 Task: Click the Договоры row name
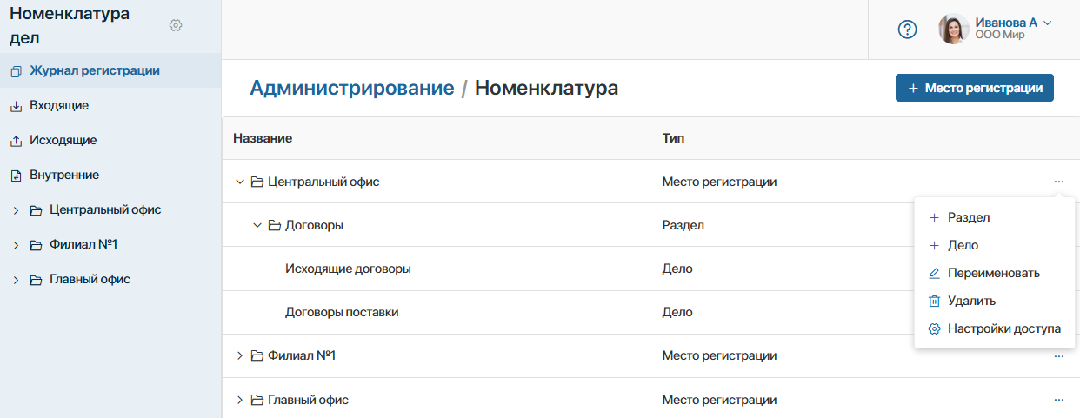point(314,225)
